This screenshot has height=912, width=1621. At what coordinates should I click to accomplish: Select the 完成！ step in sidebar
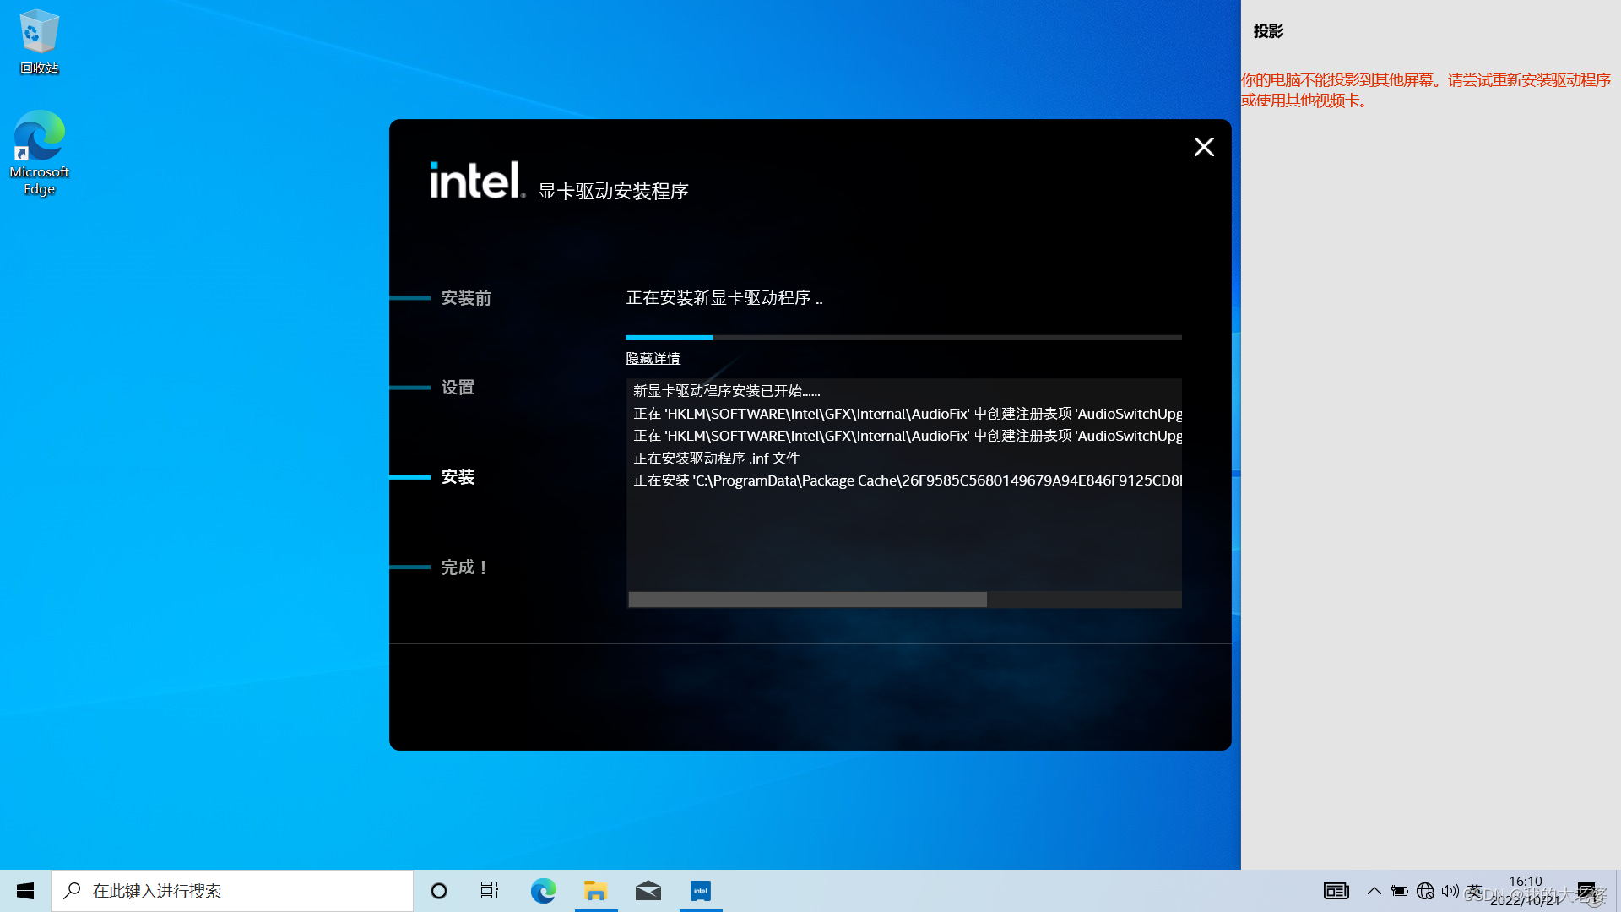click(464, 567)
